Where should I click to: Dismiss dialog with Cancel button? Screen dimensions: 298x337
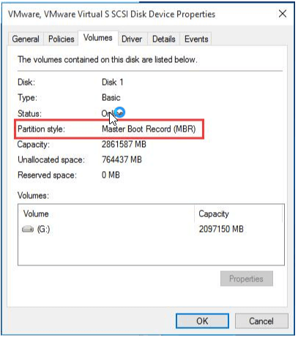tap(261, 321)
